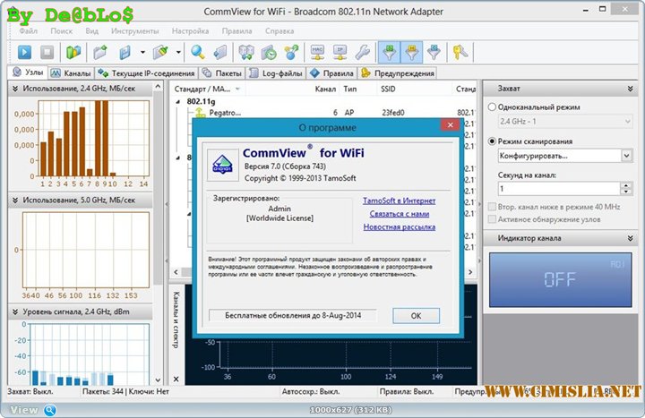The image size is (645, 418).
Task: Collapse the Использование 5.0 GHz panel
Action: click(15, 200)
